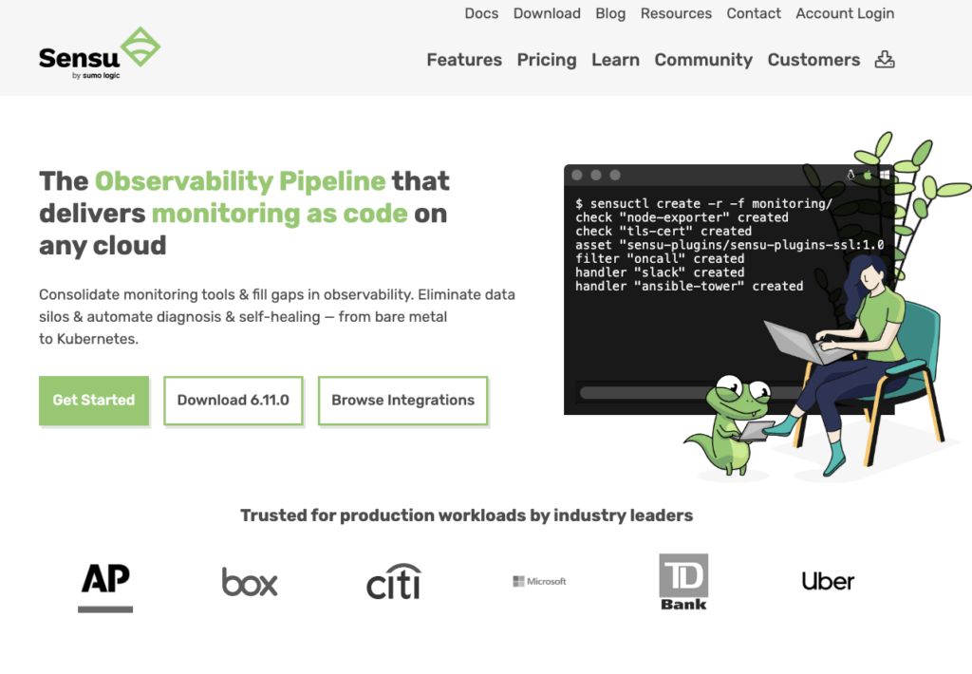Click the 'Consolidate monitoring tools' paragraph line
Screen dimensions: 972x674
[x=277, y=294]
